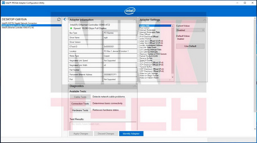Select Large Send Offload V2 (IPv4)

click(151, 41)
